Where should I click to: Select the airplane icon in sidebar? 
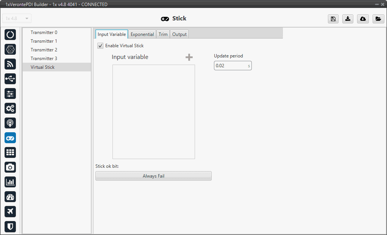pos(10,212)
